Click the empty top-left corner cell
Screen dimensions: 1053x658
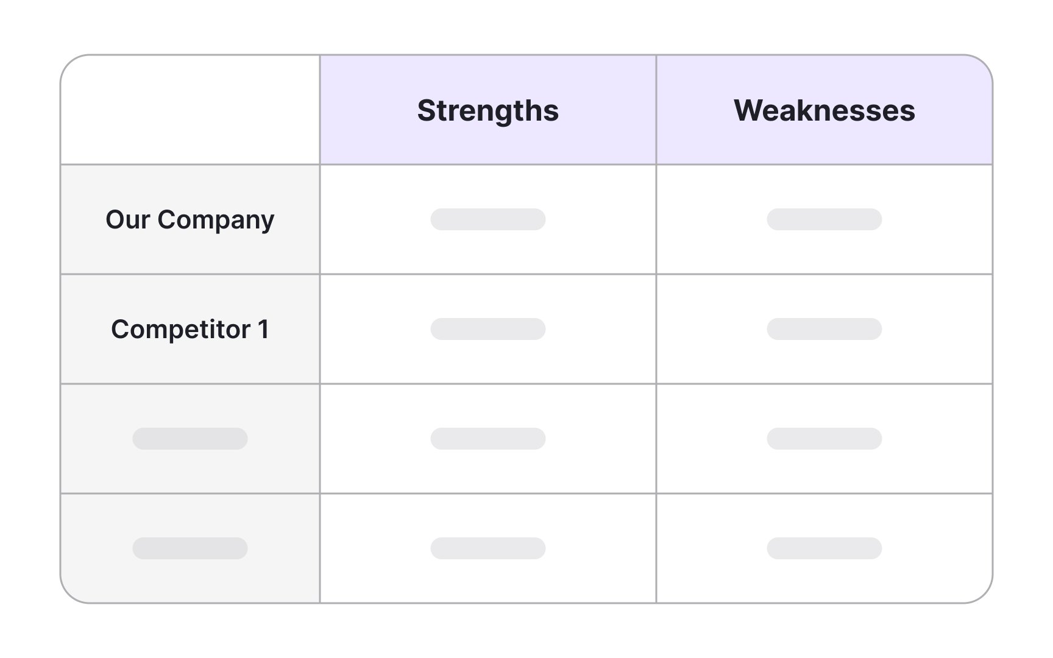(190, 110)
